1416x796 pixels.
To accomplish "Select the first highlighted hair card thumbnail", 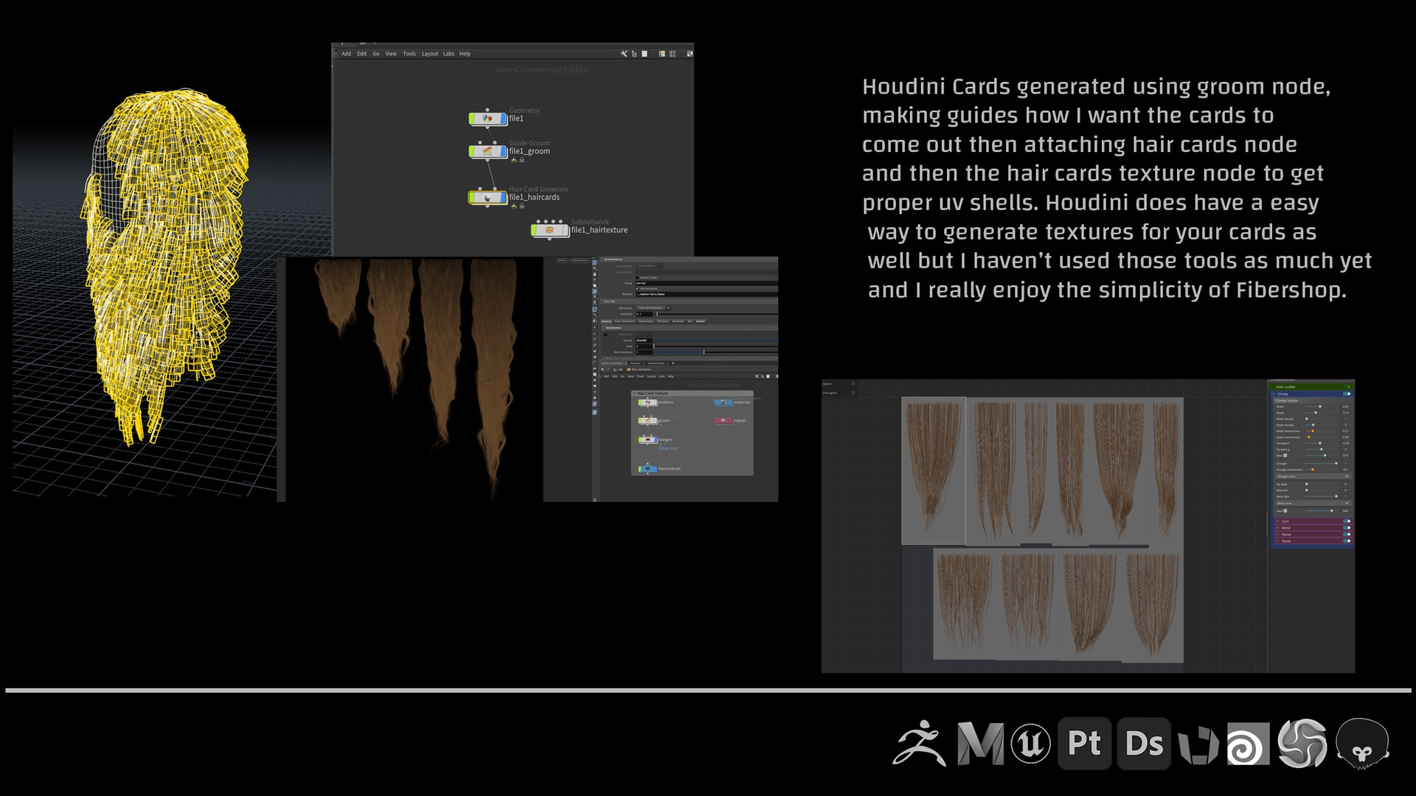I will pyautogui.click(x=934, y=471).
